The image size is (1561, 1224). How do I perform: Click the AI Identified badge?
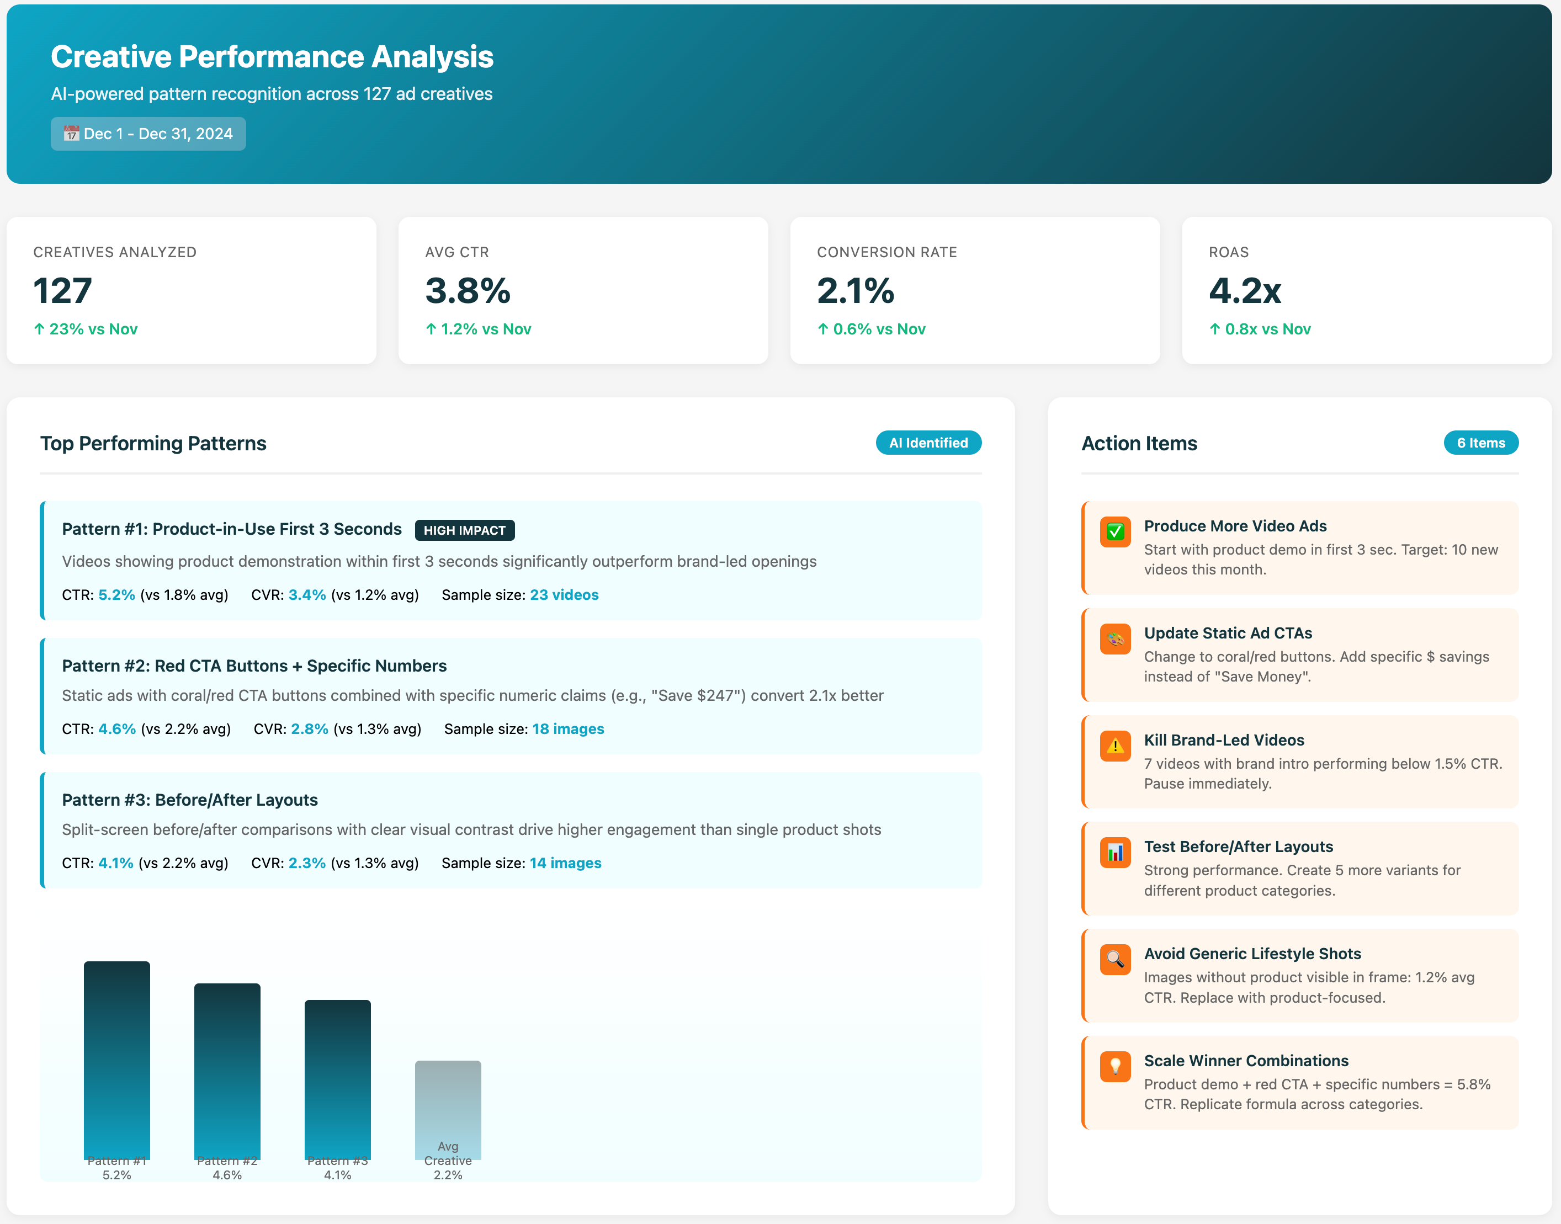[928, 443]
